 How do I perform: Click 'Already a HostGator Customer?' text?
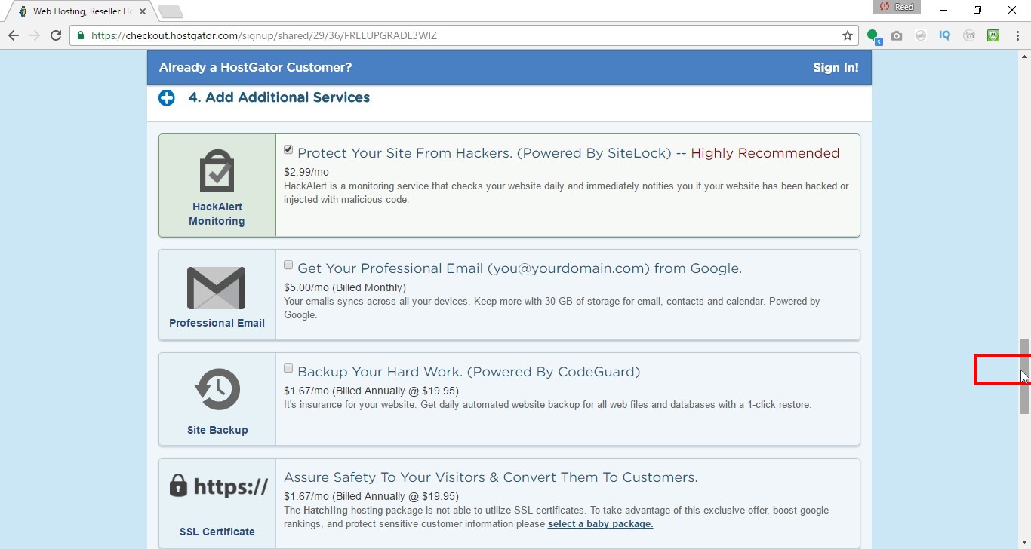tap(255, 67)
